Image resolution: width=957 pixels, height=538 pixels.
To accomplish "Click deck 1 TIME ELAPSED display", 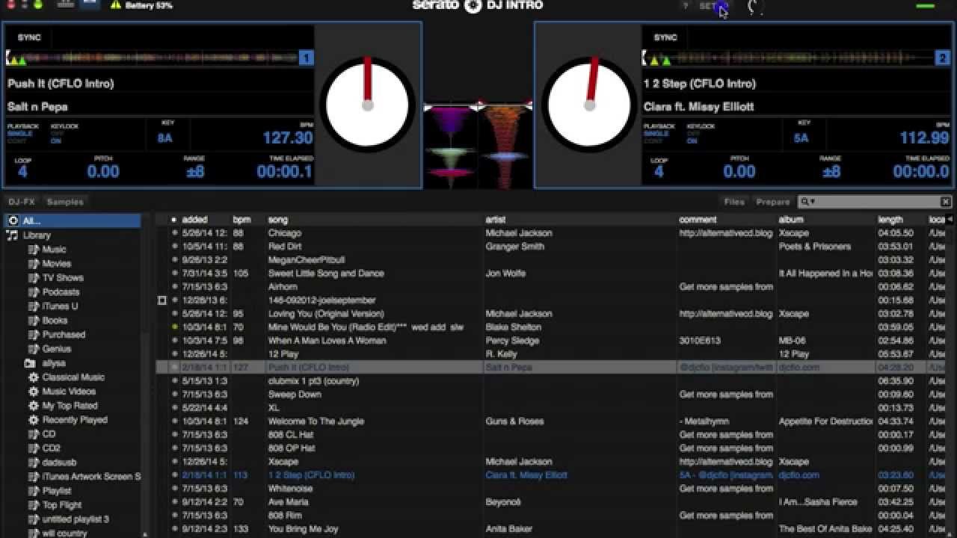I will (x=285, y=172).
